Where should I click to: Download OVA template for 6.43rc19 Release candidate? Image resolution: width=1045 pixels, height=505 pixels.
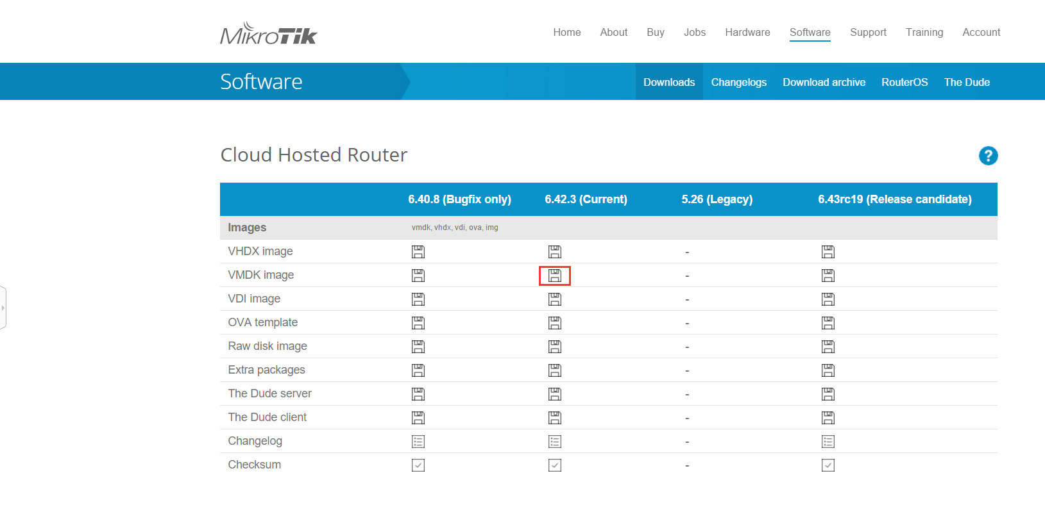pyautogui.click(x=828, y=323)
